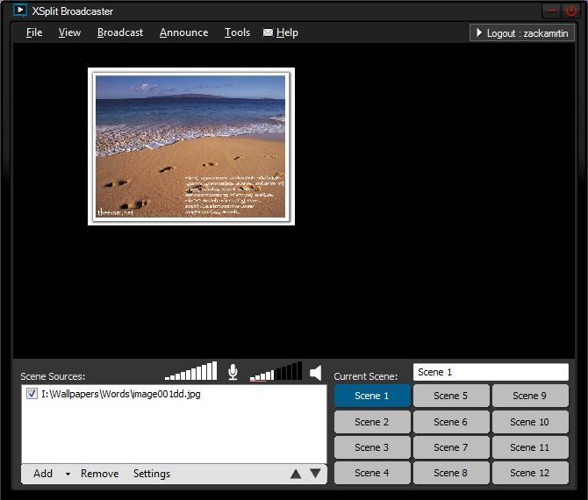Switch to Scene 10

530,422
